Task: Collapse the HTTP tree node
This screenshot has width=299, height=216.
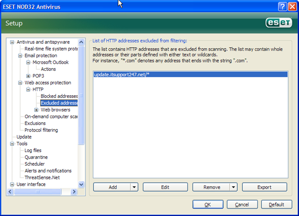Action: pos(28,90)
